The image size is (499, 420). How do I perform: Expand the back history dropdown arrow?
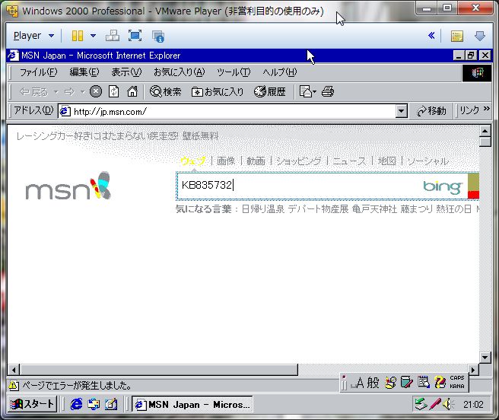(56, 92)
